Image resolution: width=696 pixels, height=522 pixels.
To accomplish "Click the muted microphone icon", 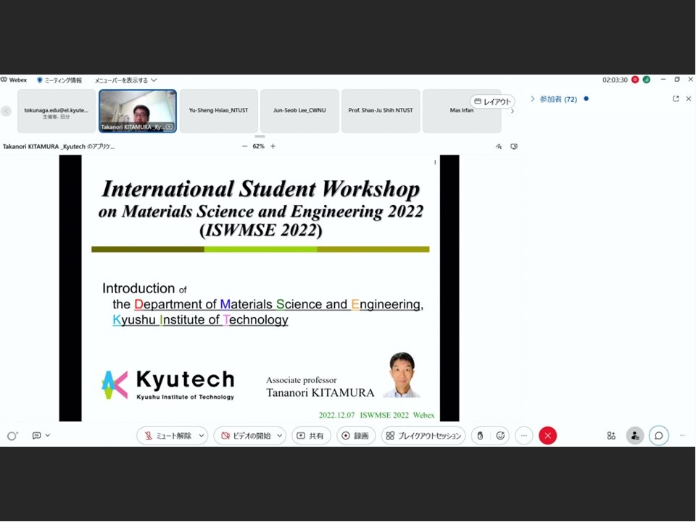I will pyautogui.click(x=148, y=436).
